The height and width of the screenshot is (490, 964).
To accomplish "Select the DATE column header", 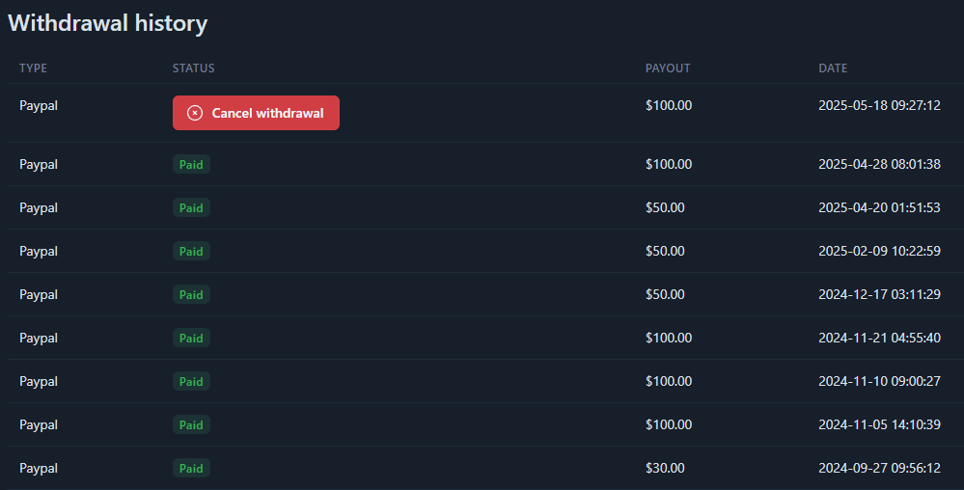I will 833,68.
